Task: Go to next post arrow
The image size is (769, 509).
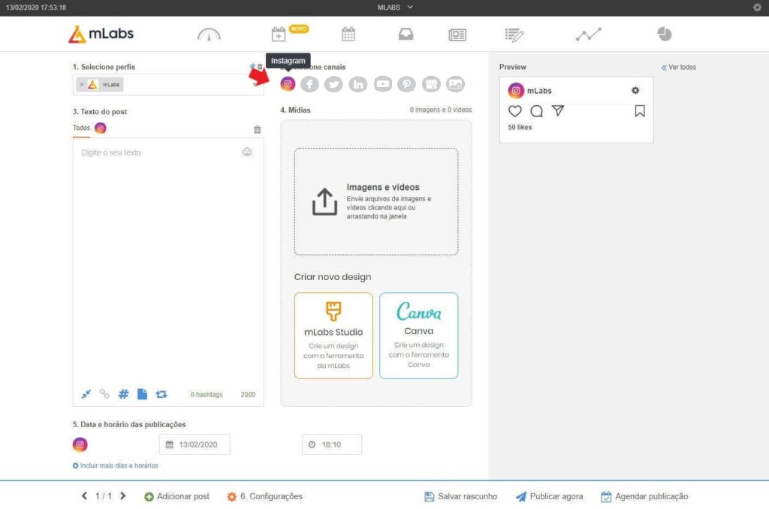Action: pos(122,495)
